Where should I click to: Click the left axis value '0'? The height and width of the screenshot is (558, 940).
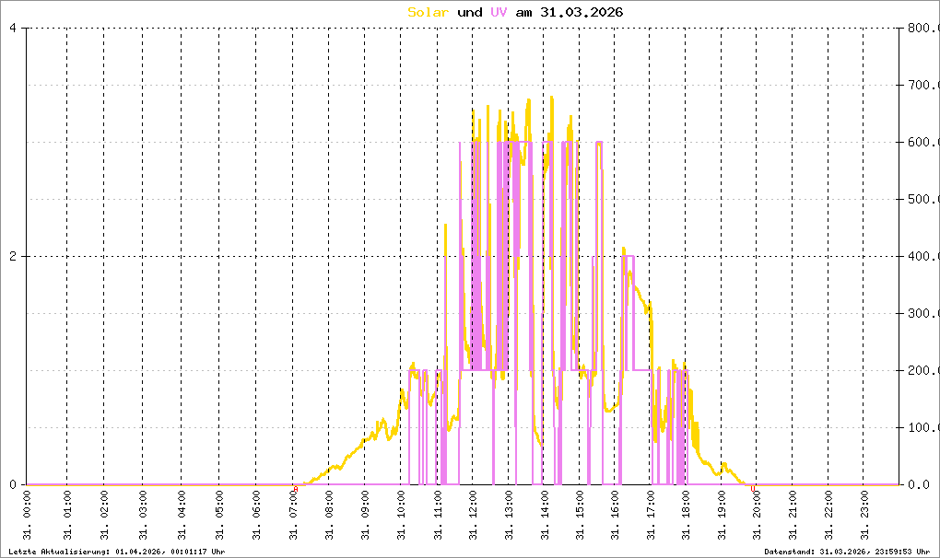click(x=13, y=484)
